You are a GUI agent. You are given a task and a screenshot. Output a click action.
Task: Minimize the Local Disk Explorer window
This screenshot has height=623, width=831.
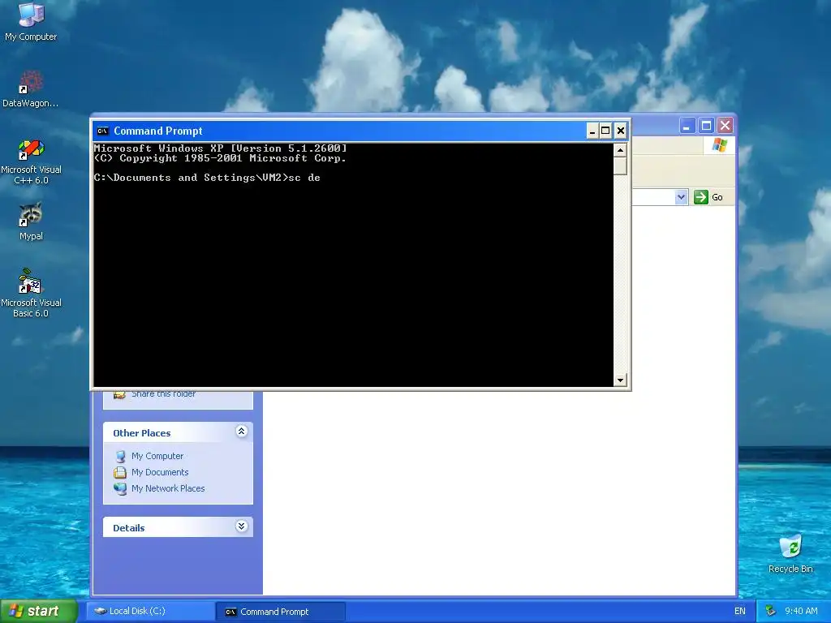coord(687,126)
